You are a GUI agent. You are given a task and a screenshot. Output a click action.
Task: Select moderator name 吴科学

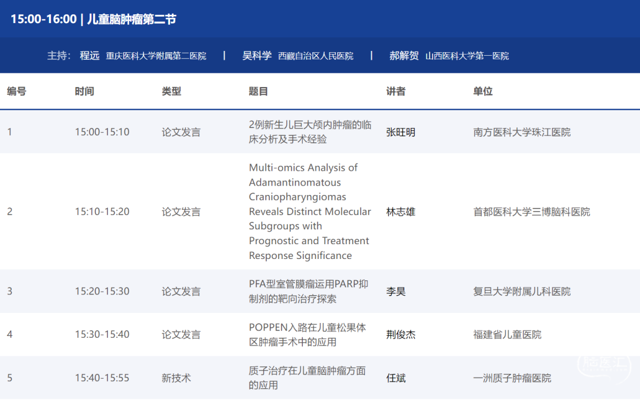click(x=257, y=56)
